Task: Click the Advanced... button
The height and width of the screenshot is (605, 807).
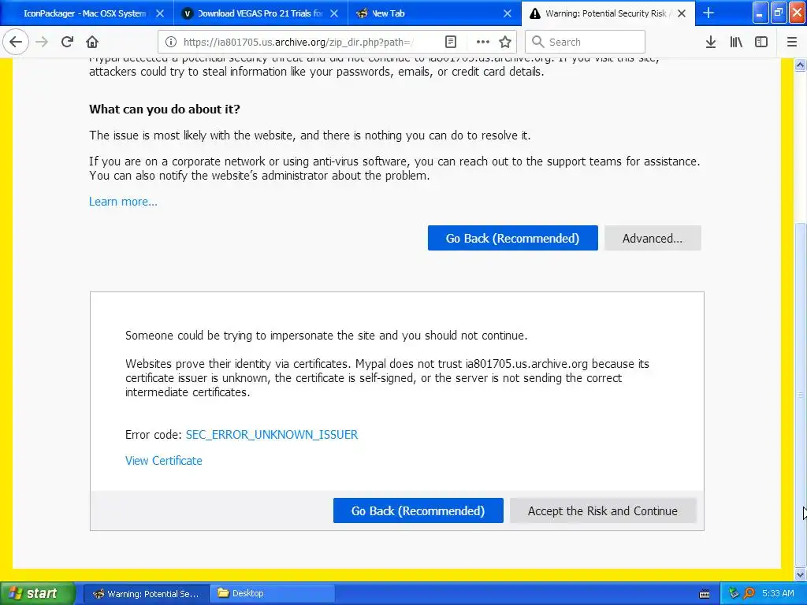Action: coord(653,238)
